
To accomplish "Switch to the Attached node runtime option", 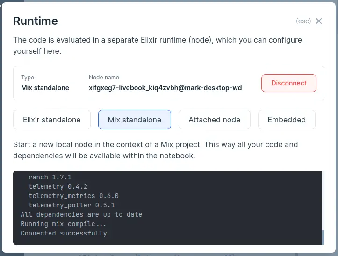I will [x=214, y=120].
